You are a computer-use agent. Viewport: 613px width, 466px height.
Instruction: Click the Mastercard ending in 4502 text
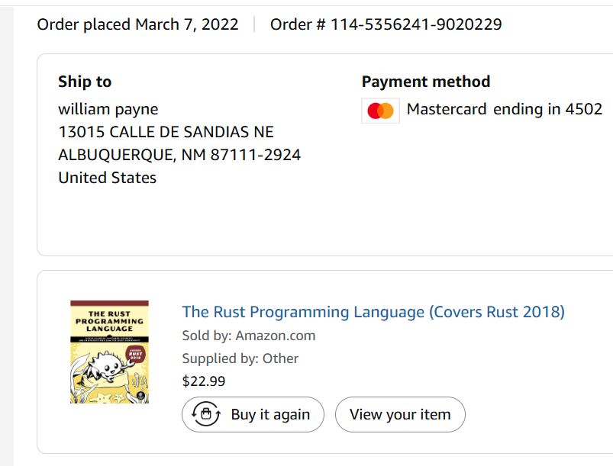point(505,109)
